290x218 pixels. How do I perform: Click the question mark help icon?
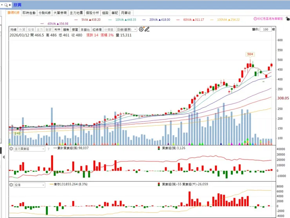49,149
